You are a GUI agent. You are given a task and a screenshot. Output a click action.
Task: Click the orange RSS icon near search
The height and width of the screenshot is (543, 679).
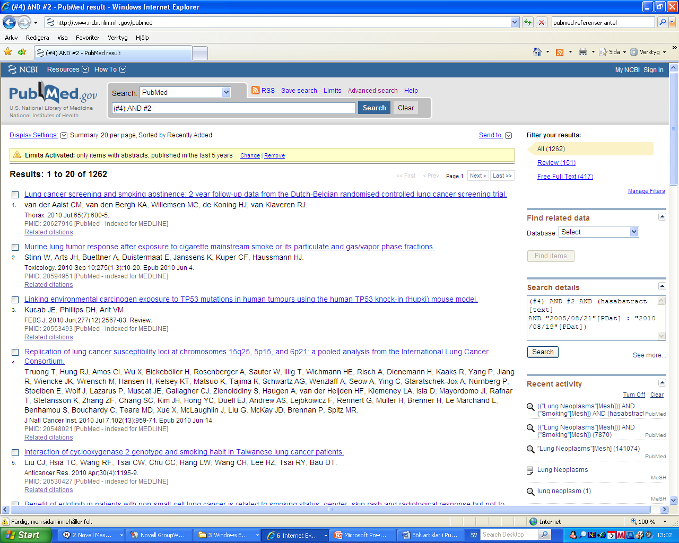click(256, 90)
